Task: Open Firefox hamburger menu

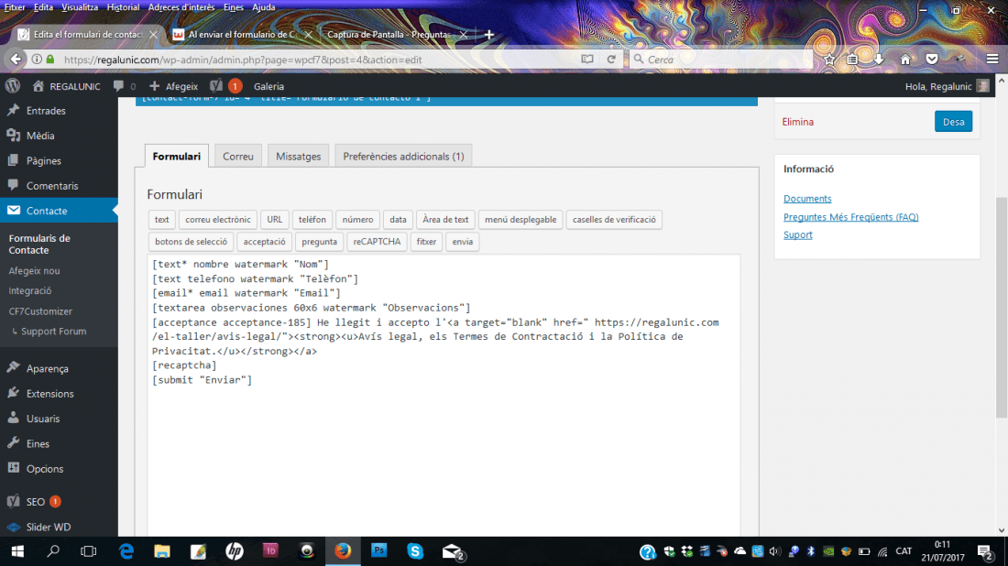Action: pos(992,60)
